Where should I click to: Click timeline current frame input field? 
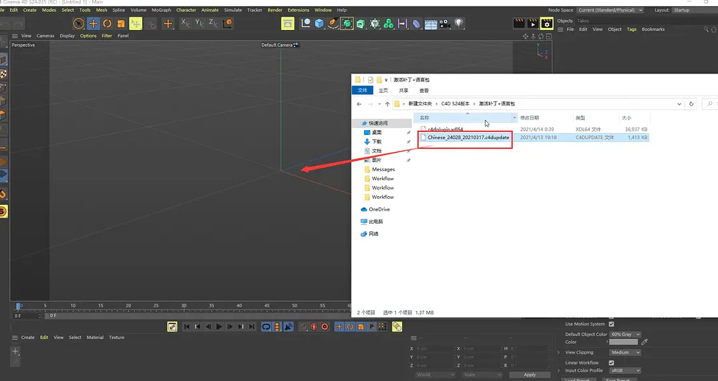tap(27, 316)
